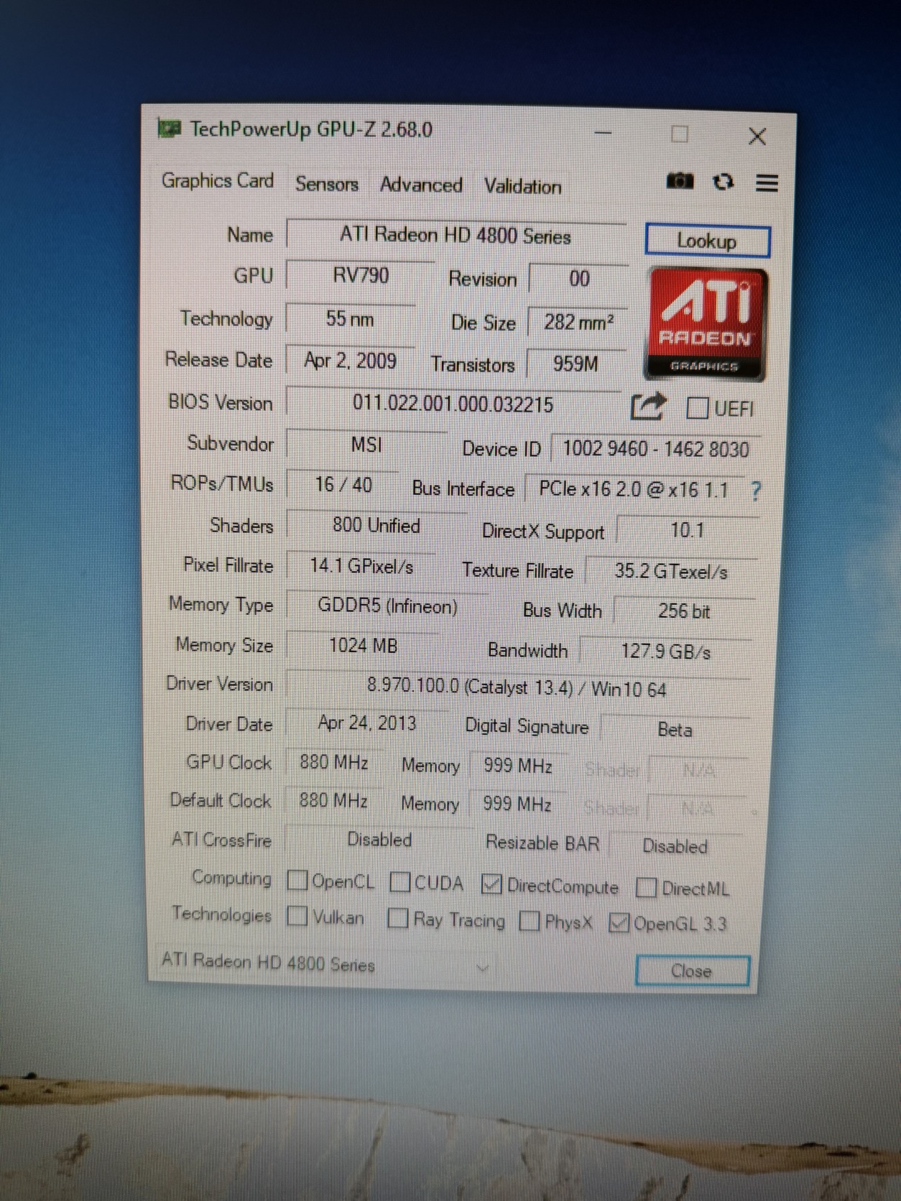
Task: Click the Bandwidth field 127.9 GB/s
Action: (x=666, y=651)
